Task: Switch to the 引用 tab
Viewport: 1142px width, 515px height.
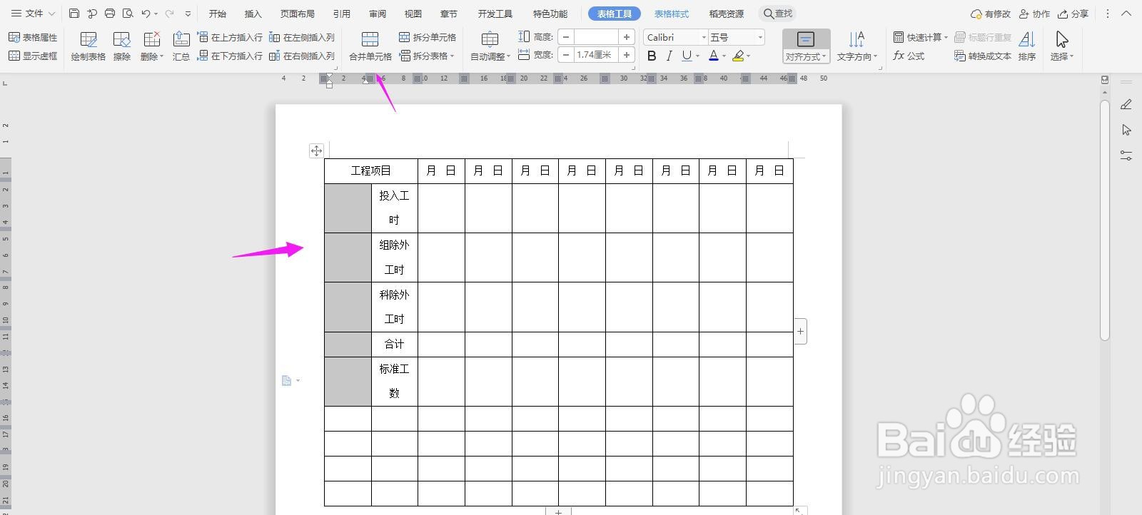Action: click(342, 14)
